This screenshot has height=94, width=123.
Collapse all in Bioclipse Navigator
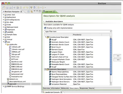29,12
